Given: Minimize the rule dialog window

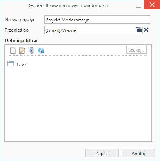Looking at the screenshot, I should tap(139, 7).
